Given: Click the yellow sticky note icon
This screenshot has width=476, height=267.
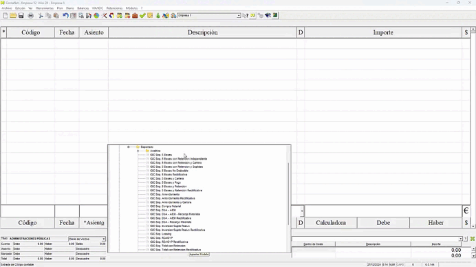Looking at the screenshot, I should tap(150, 16).
